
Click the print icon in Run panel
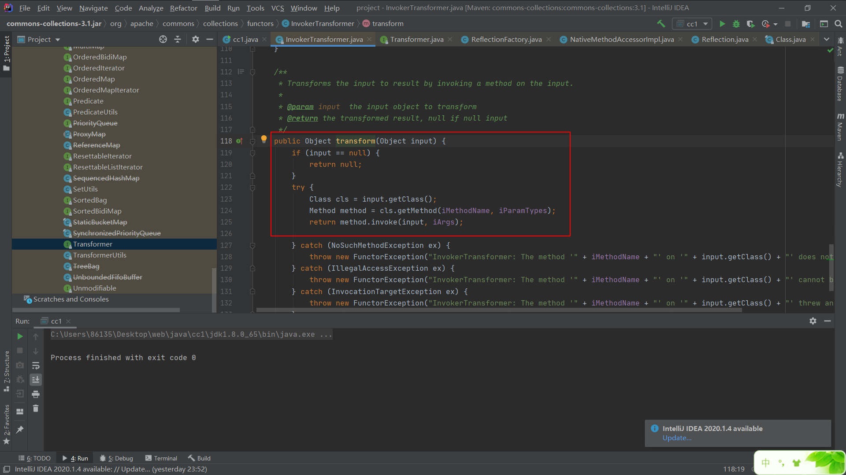(36, 394)
